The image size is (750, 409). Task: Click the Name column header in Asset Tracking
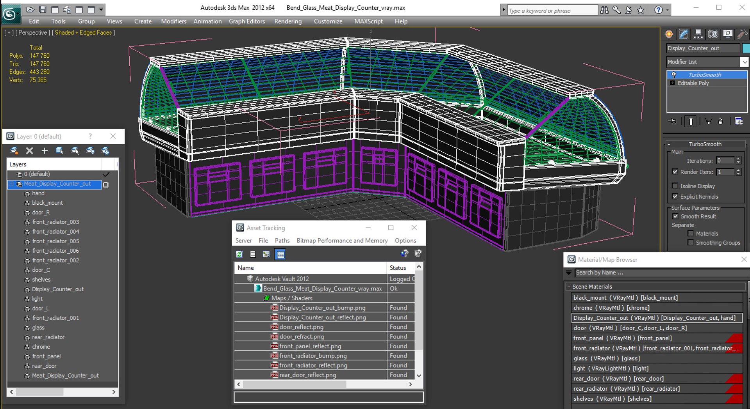pos(310,268)
